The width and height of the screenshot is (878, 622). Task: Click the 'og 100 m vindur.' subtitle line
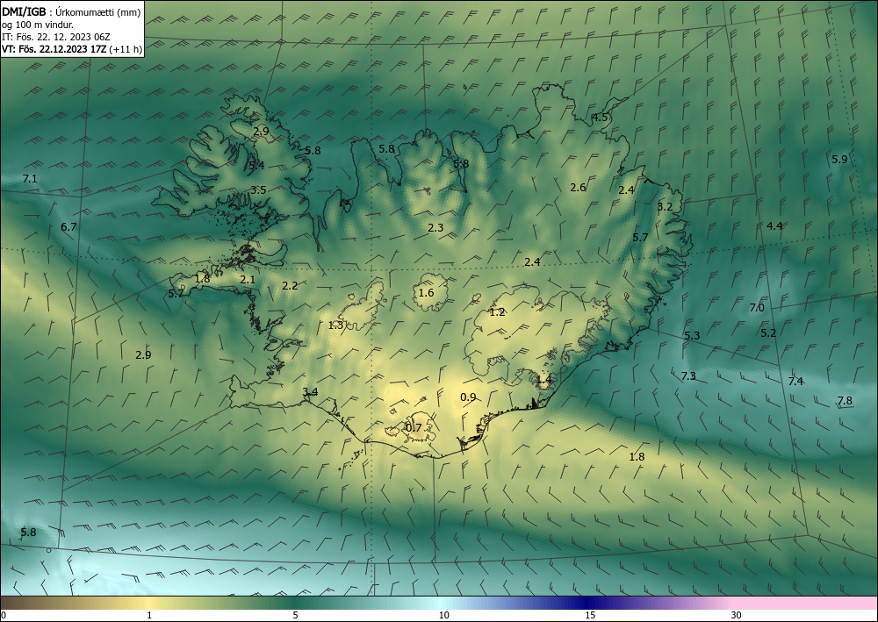point(38,25)
